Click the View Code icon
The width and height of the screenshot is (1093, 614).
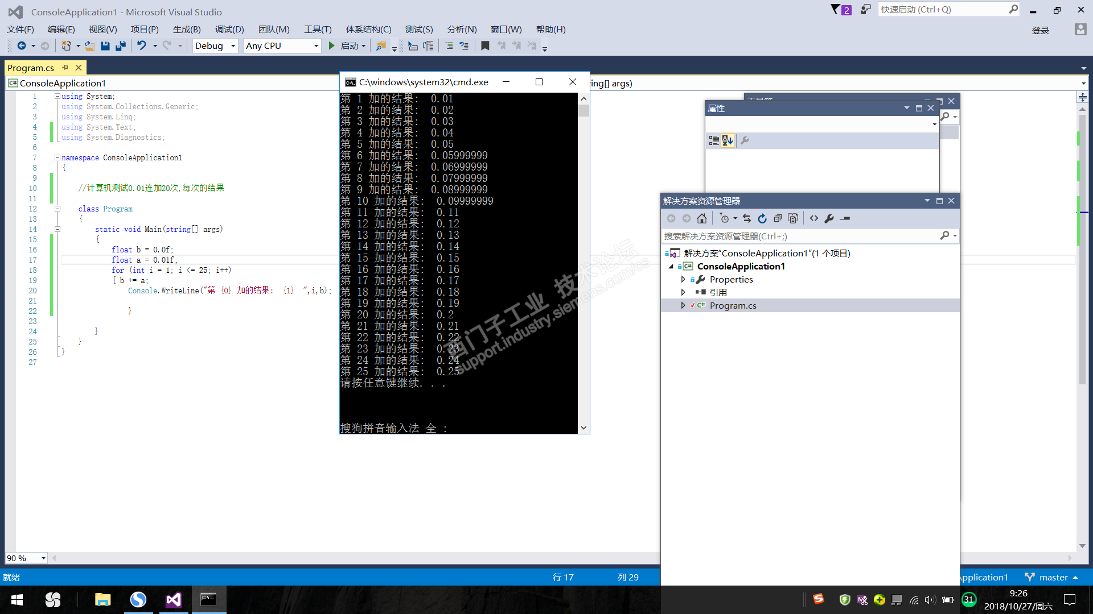[814, 218]
